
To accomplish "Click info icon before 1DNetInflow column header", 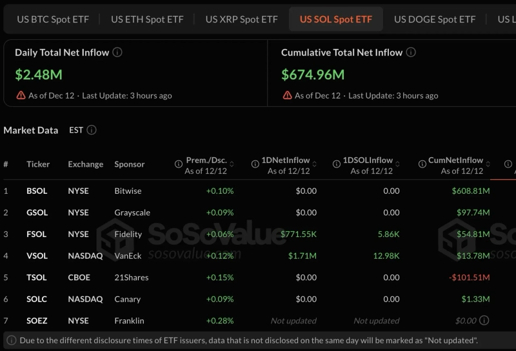I will pyautogui.click(x=255, y=164).
